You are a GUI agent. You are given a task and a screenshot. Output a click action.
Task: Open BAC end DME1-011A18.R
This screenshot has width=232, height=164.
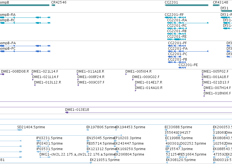[90, 71]
